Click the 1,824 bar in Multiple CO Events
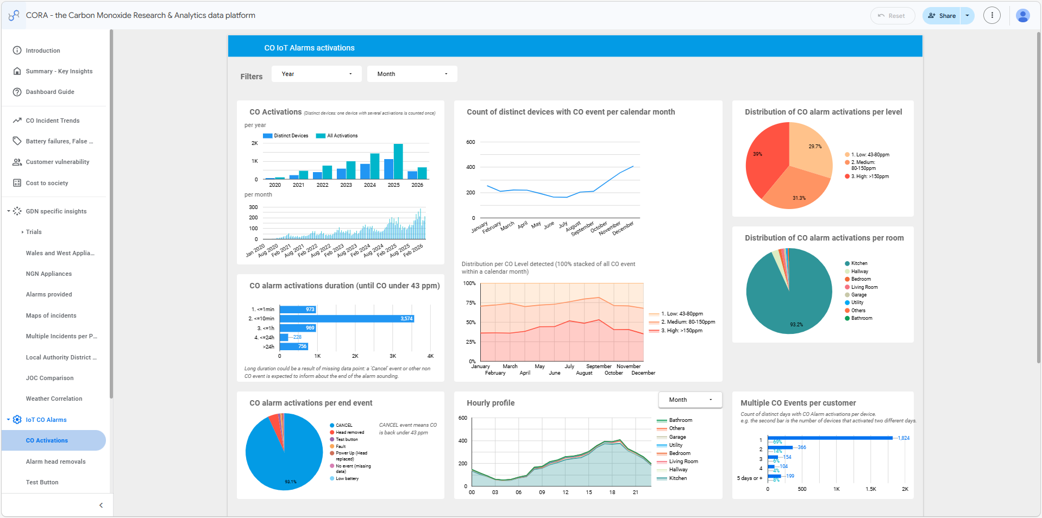 830,438
